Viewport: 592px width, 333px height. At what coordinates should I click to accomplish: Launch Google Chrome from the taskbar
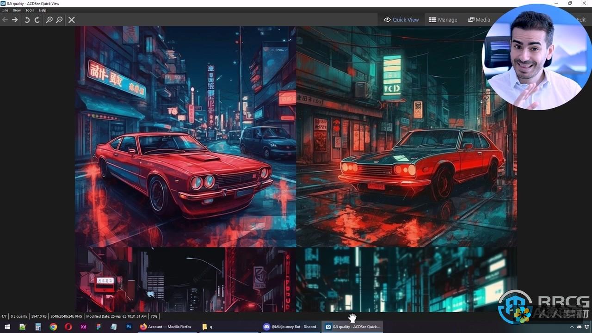pos(53,327)
